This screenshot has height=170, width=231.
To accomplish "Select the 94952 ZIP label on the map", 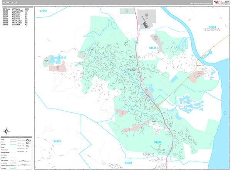I will point(43,11).
